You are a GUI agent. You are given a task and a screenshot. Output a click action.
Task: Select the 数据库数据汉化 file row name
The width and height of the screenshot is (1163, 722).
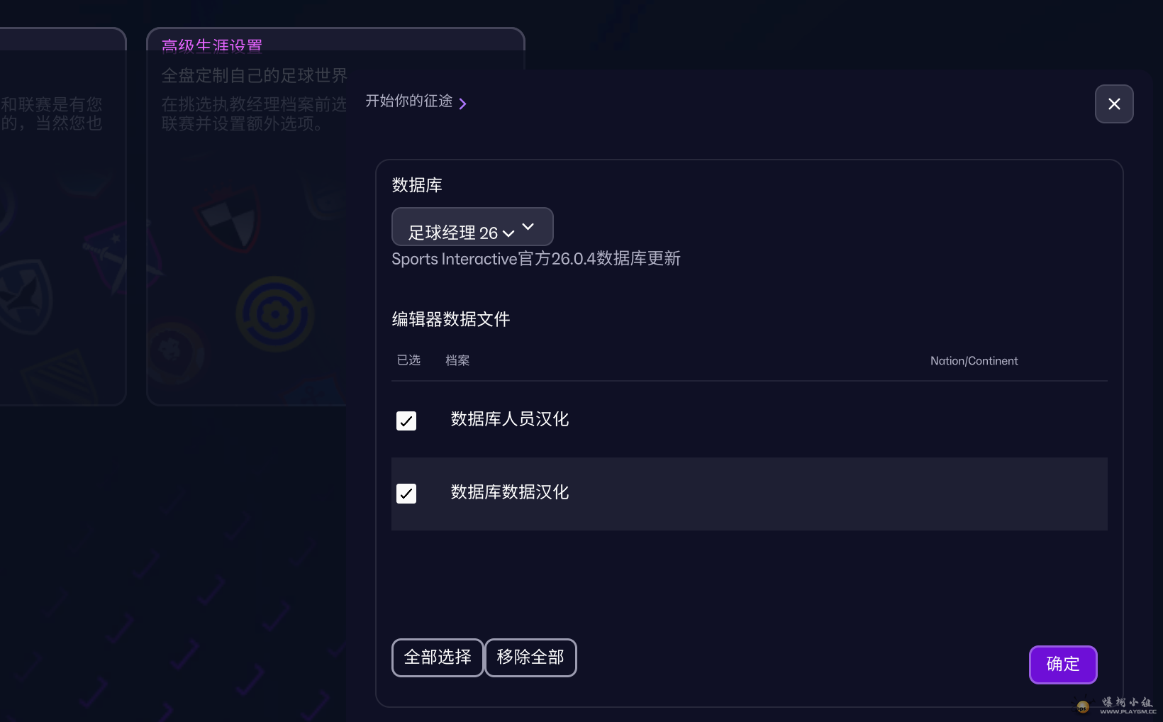[510, 492]
